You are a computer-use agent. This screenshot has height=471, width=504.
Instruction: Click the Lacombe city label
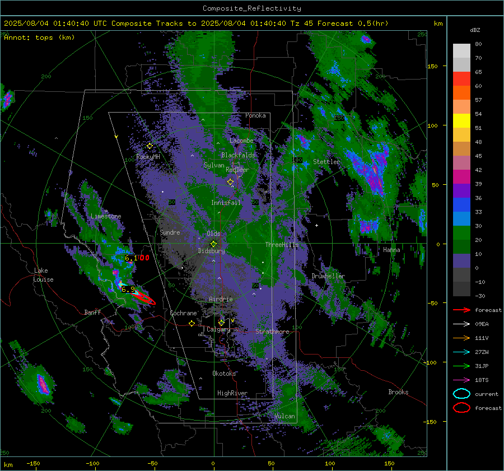pyautogui.click(x=241, y=141)
